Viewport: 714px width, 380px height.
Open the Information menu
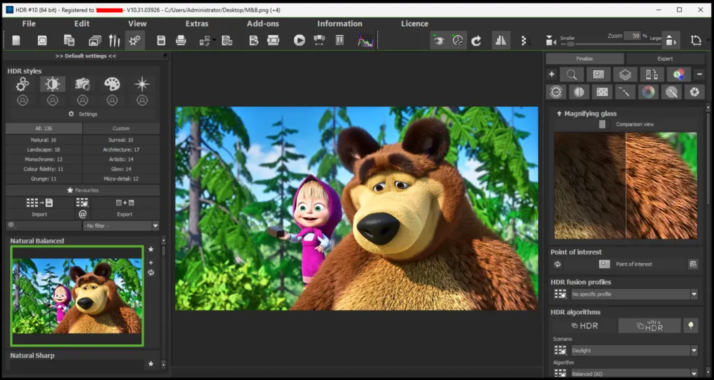tap(339, 24)
